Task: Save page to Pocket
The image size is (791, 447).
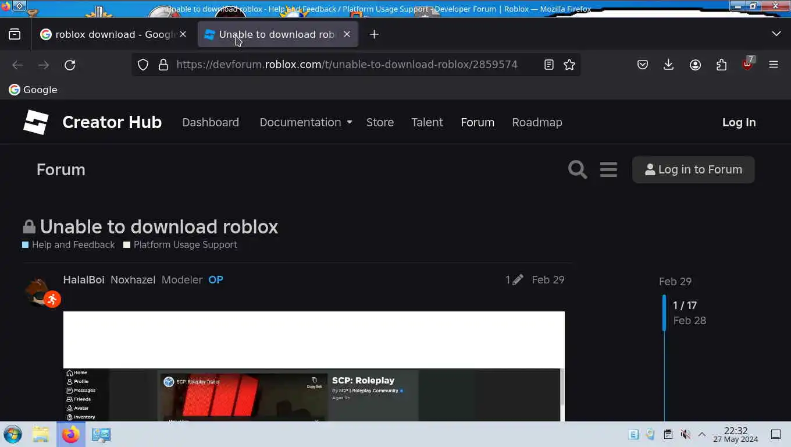Action: [643, 65]
